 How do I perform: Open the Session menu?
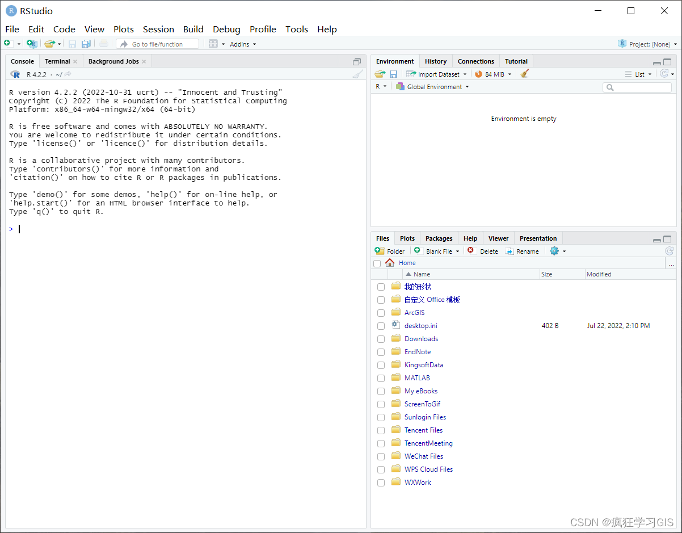(x=158, y=29)
